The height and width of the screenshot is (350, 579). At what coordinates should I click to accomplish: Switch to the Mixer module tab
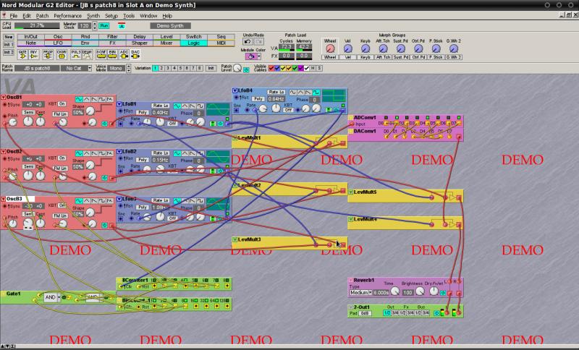pos(166,43)
